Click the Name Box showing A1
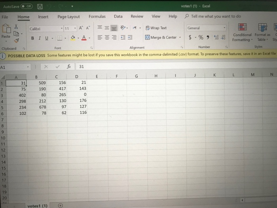 [15, 67]
